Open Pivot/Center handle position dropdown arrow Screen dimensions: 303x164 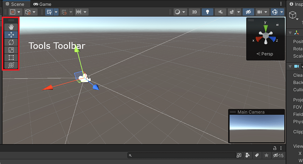(x=19, y=12)
